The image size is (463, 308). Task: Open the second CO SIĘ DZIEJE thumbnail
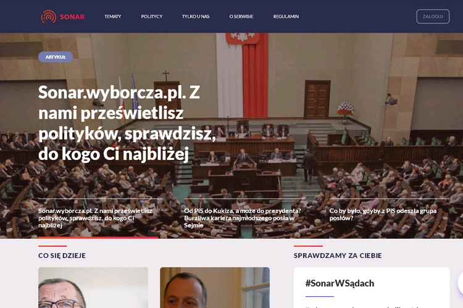pos(215,288)
